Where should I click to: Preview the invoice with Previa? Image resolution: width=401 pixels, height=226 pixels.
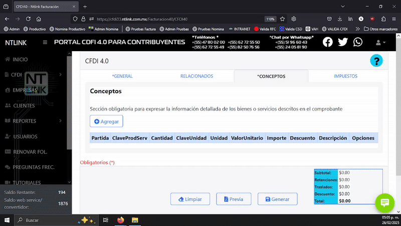point(234,199)
